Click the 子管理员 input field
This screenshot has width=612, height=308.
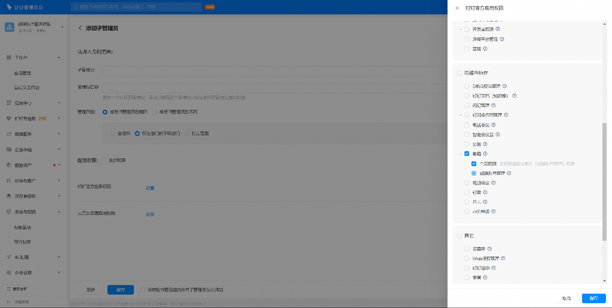pos(275,71)
